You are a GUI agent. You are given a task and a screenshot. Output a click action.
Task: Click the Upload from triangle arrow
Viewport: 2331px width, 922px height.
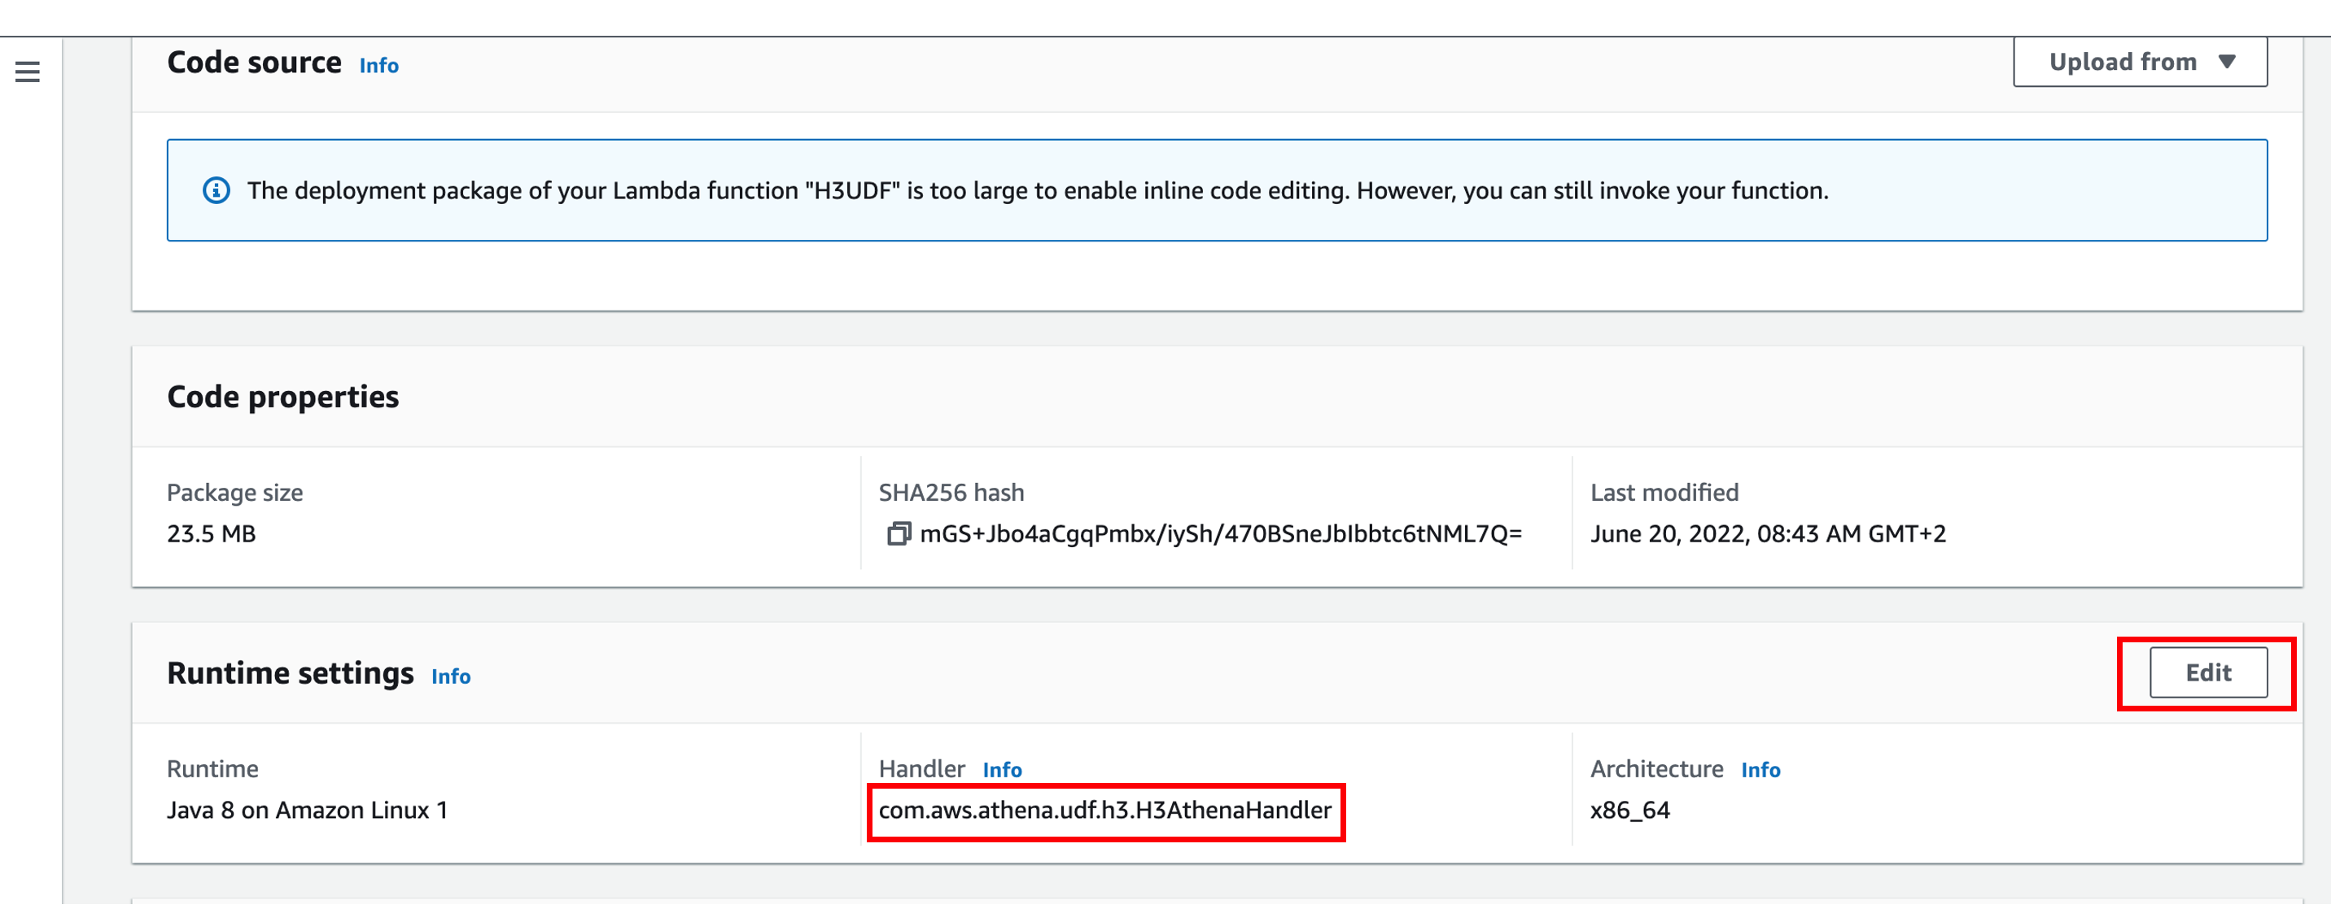2227,62
